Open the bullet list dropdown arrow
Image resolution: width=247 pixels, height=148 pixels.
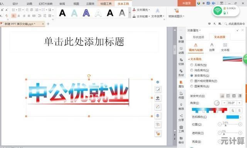pos(16,10)
